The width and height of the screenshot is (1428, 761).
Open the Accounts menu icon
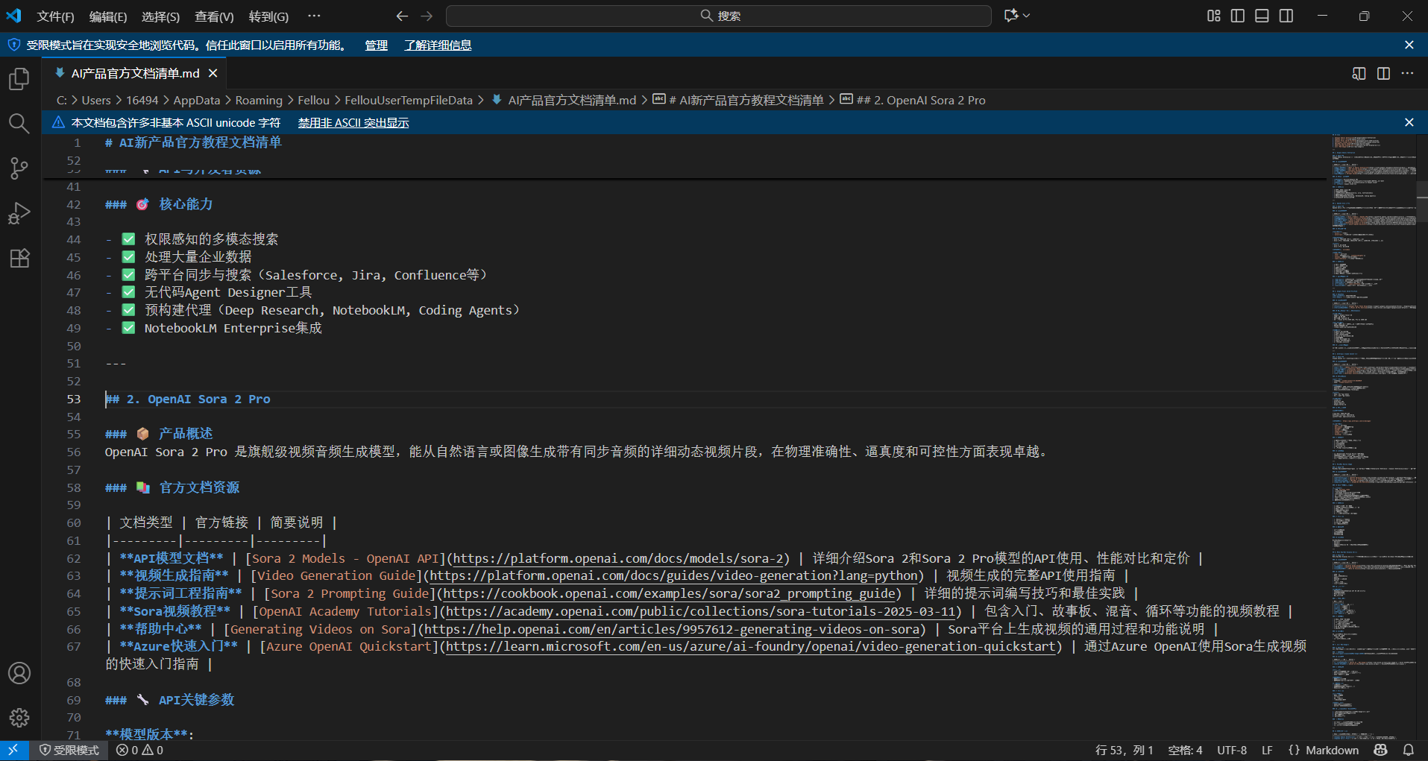pos(19,673)
